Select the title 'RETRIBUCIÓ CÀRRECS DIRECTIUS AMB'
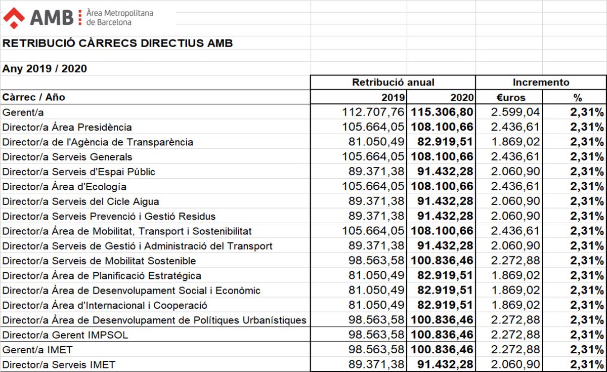 coord(118,44)
